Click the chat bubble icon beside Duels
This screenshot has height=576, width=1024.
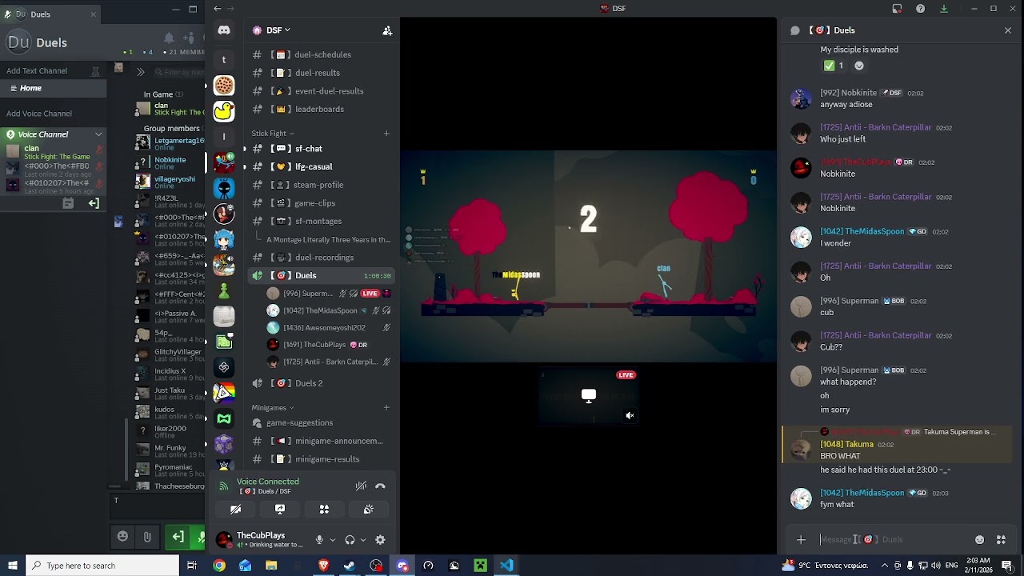coord(795,30)
